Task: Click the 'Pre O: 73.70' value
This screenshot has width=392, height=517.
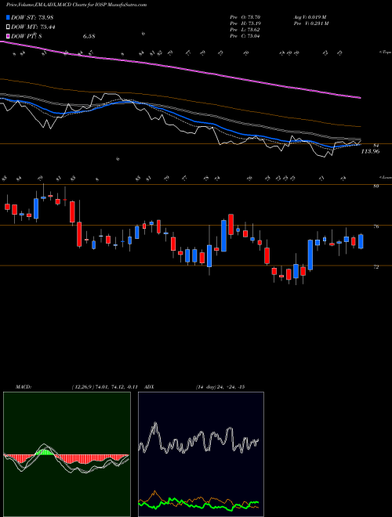Action: click(246, 17)
